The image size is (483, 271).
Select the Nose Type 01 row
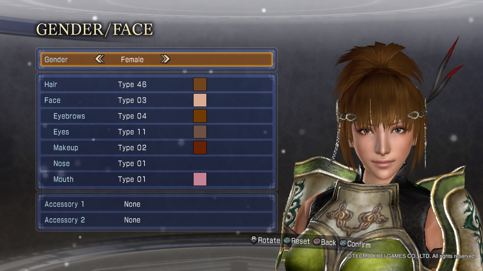(156, 163)
